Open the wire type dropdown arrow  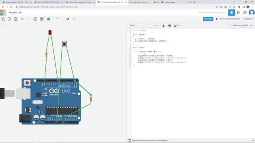62,19
